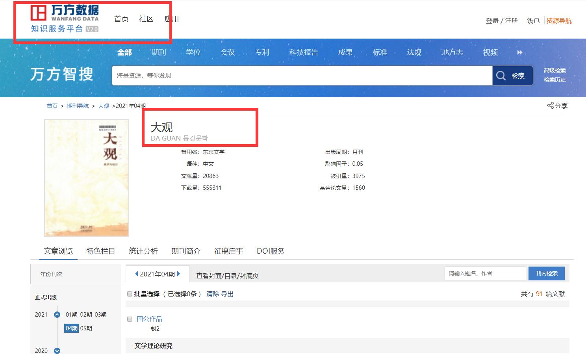586x354 pixels.
Task: Switch to the 统计分析 tab
Action: pos(143,251)
